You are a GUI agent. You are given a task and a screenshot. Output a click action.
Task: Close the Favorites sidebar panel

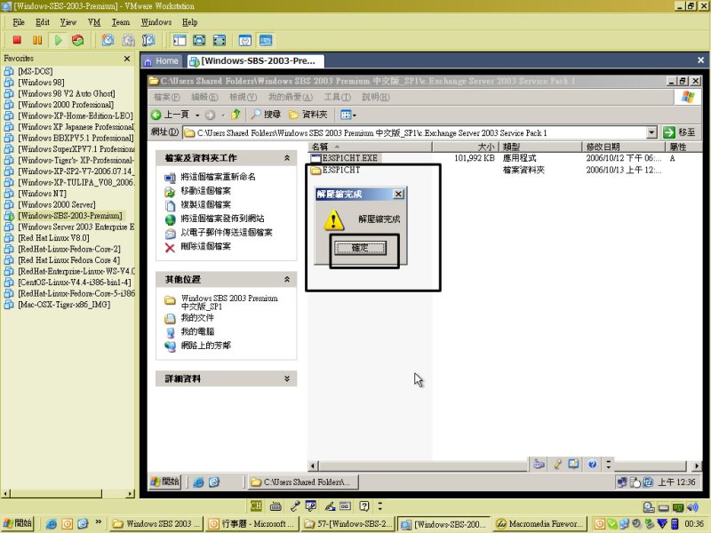tap(127, 59)
